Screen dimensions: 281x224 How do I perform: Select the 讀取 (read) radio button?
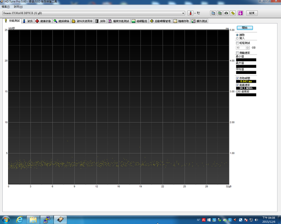(237, 35)
